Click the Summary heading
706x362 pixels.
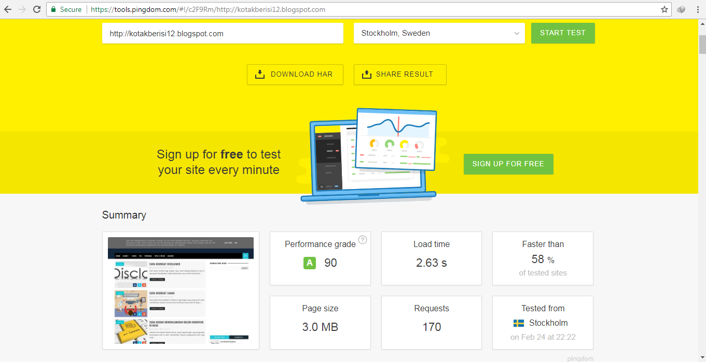click(x=124, y=215)
